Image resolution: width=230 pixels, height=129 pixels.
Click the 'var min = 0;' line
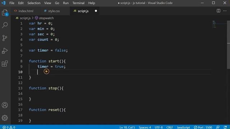(x=42, y=29)
